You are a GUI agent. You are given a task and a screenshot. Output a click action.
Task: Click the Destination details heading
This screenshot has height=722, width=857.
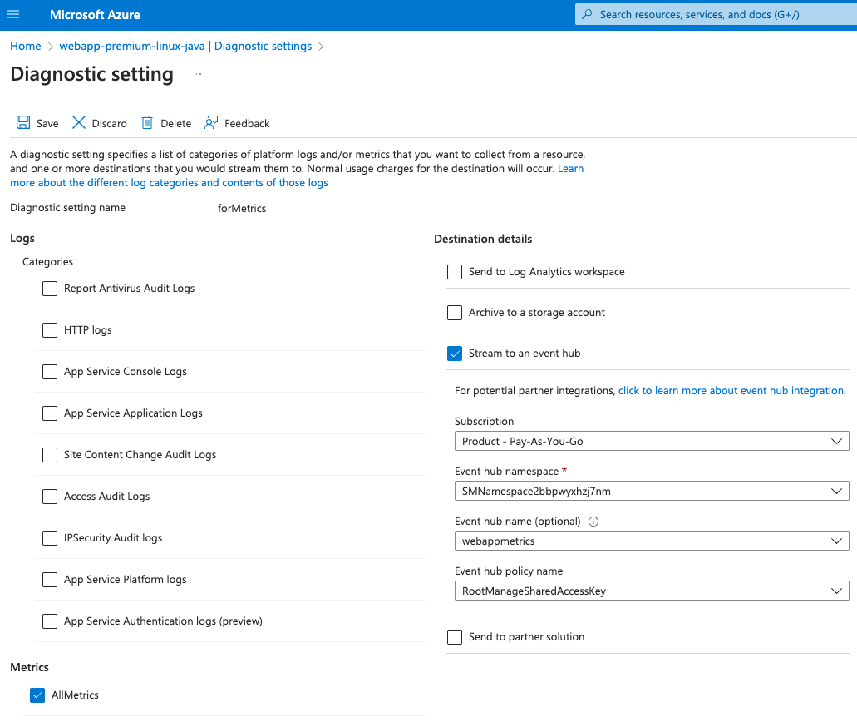tap(483, 239)
